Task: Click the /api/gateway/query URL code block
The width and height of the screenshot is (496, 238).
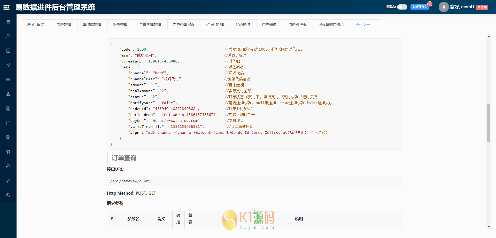Action: (254, 181)
